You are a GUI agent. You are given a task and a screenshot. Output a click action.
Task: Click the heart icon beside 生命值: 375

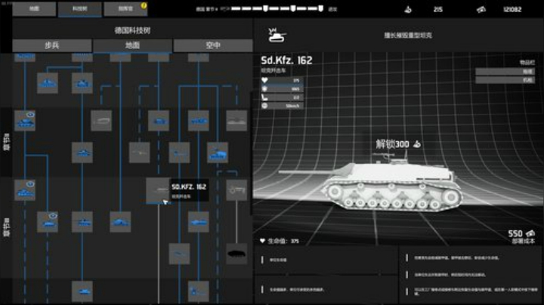[x=263, y=241]
